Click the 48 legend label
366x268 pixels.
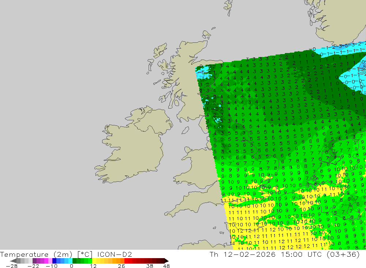[167, 266]
